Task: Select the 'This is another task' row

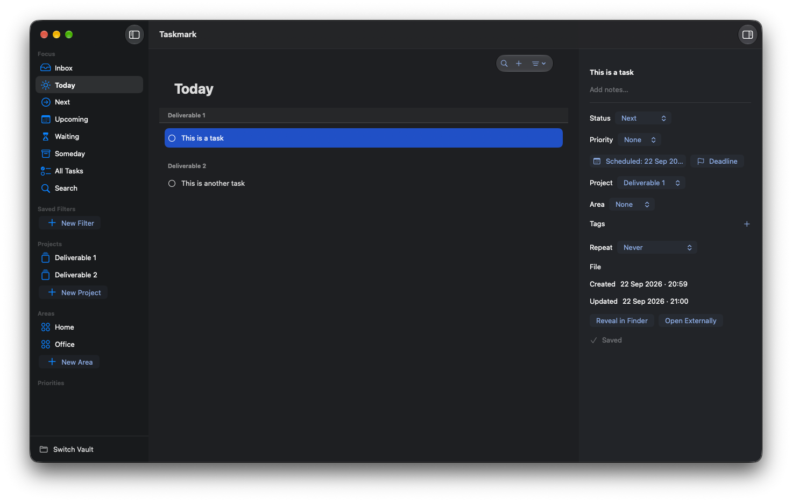Action: (364, 184)
